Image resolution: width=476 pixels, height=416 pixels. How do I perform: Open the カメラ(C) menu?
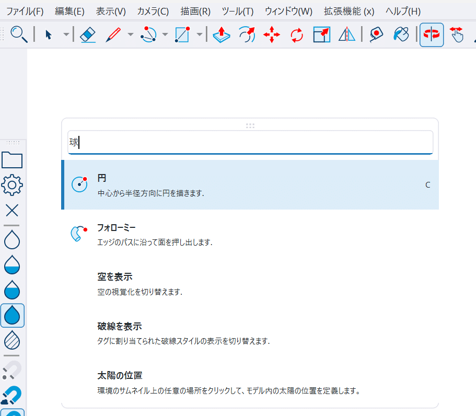(153, 11)
